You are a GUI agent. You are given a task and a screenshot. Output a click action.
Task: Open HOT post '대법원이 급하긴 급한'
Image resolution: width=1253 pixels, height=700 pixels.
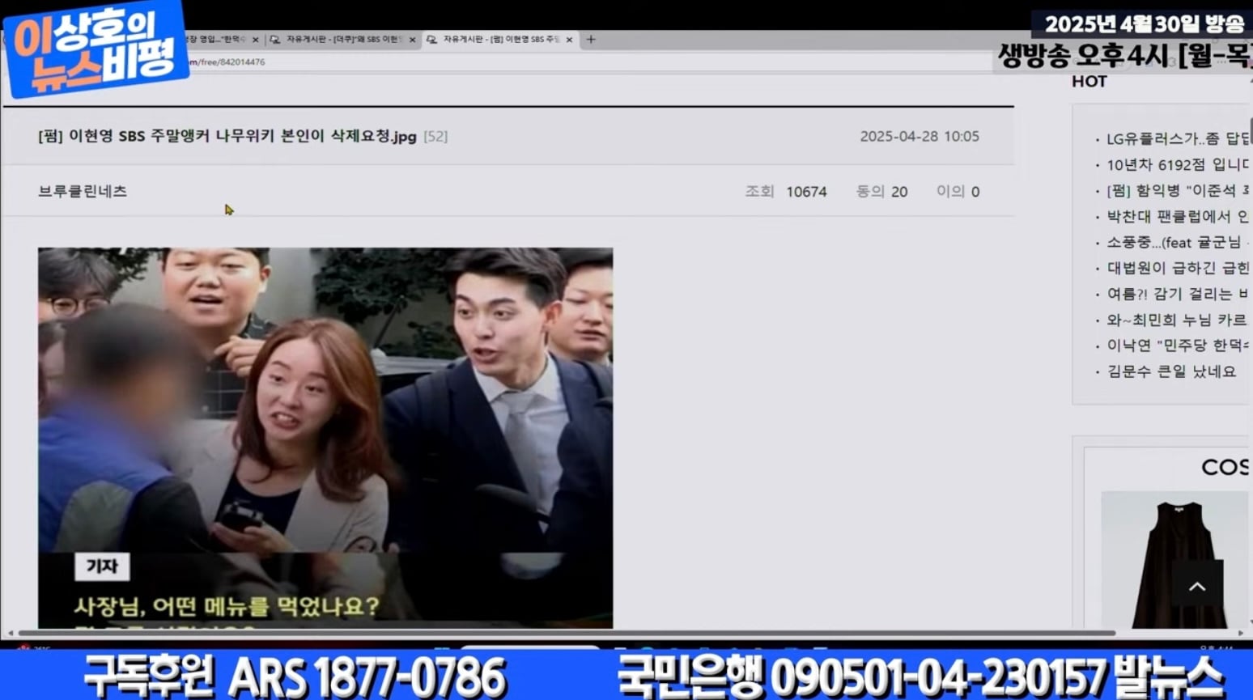click(1178, 268)
